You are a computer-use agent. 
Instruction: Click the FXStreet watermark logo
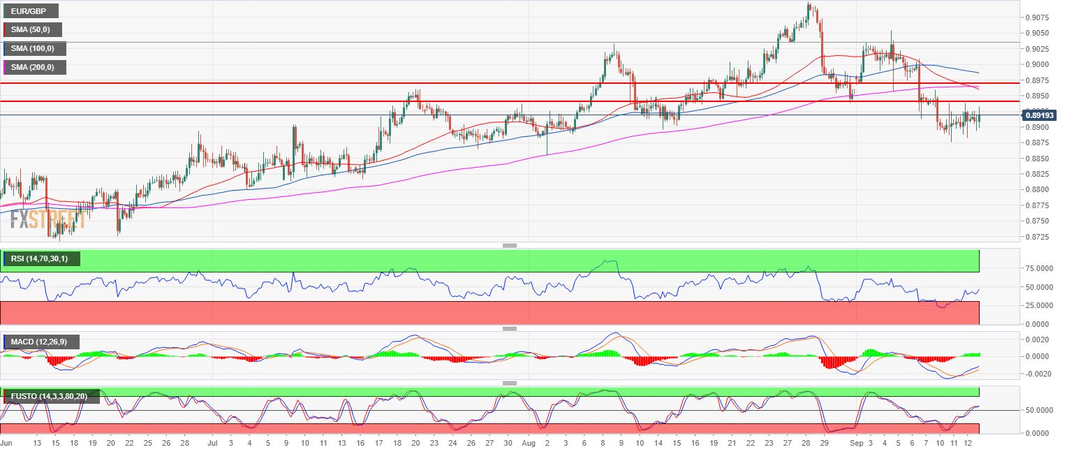(x=47, y=219)
